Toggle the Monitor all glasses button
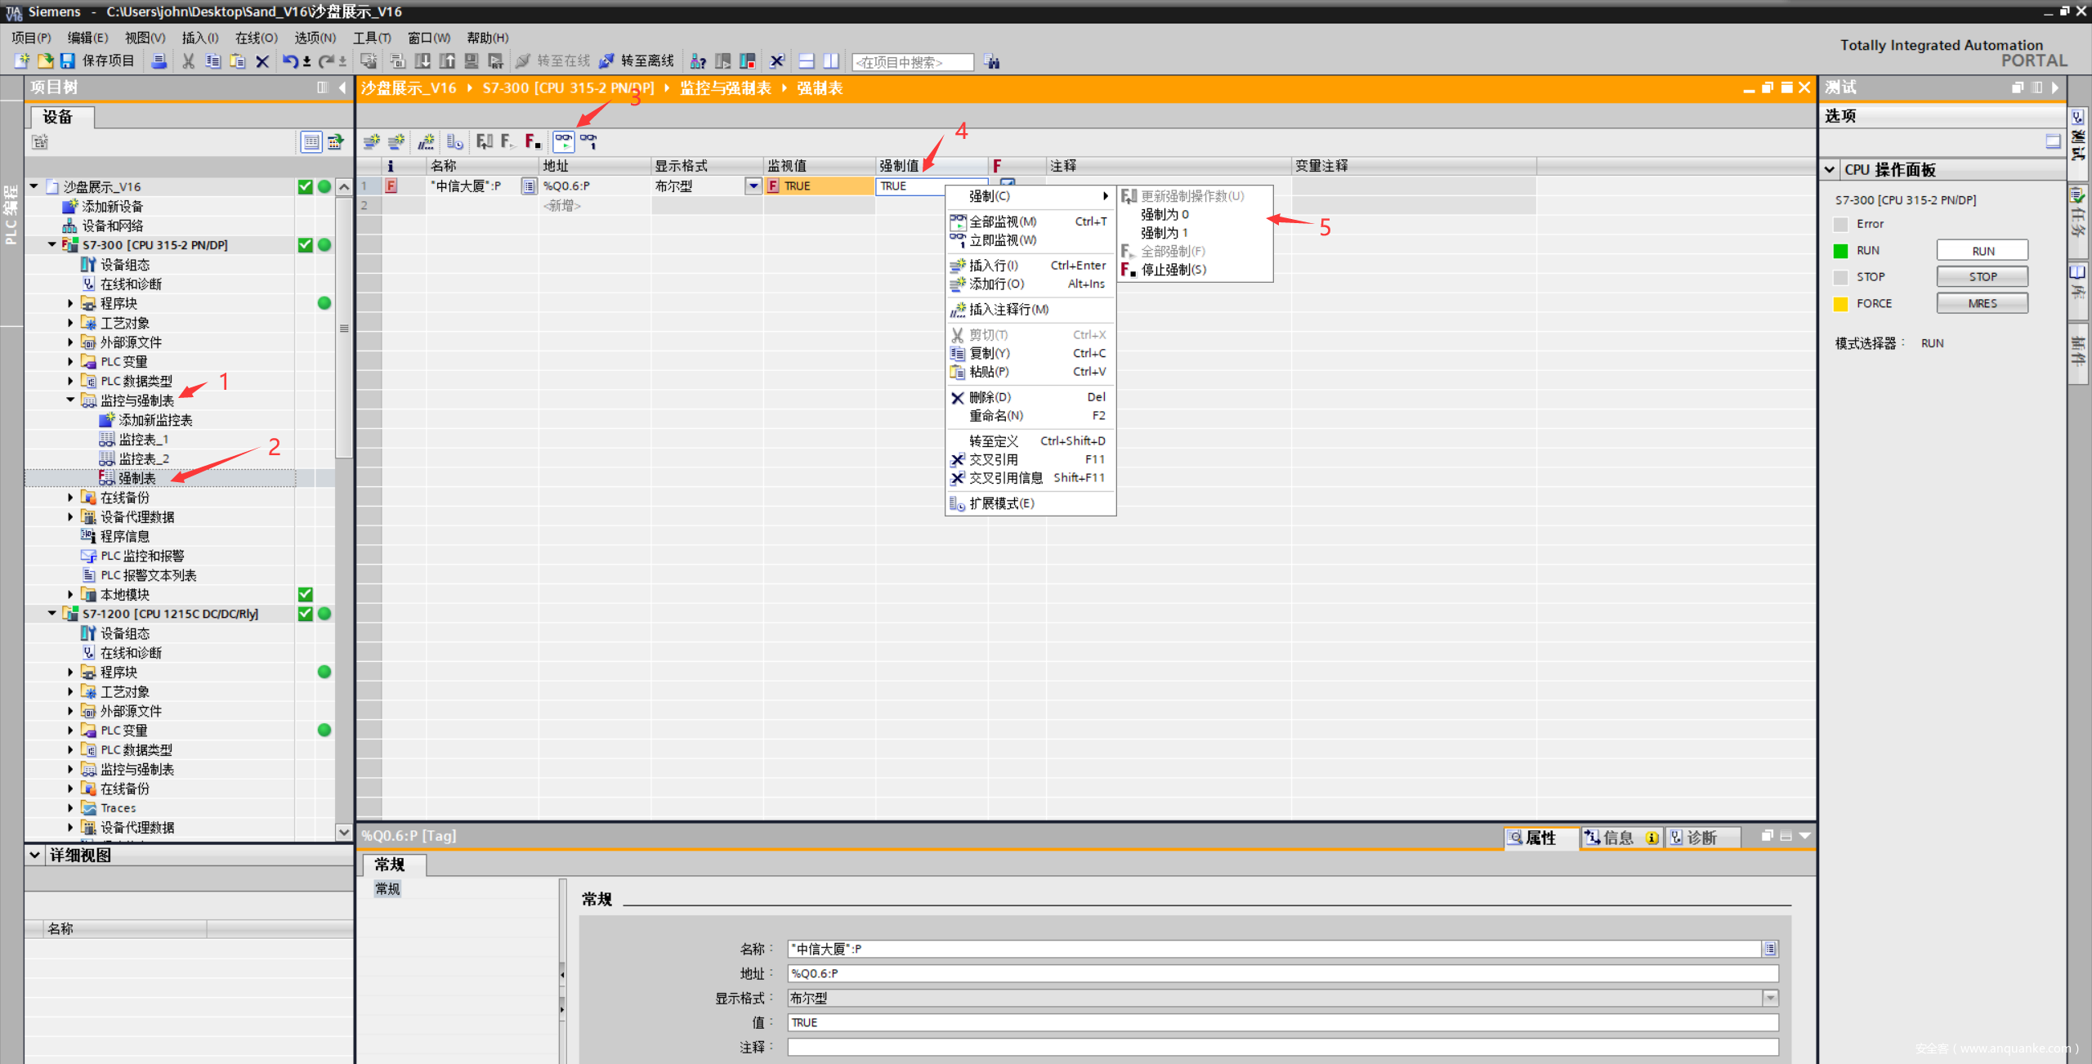This screenshot has width=2092, height=1064. [564, 141]
